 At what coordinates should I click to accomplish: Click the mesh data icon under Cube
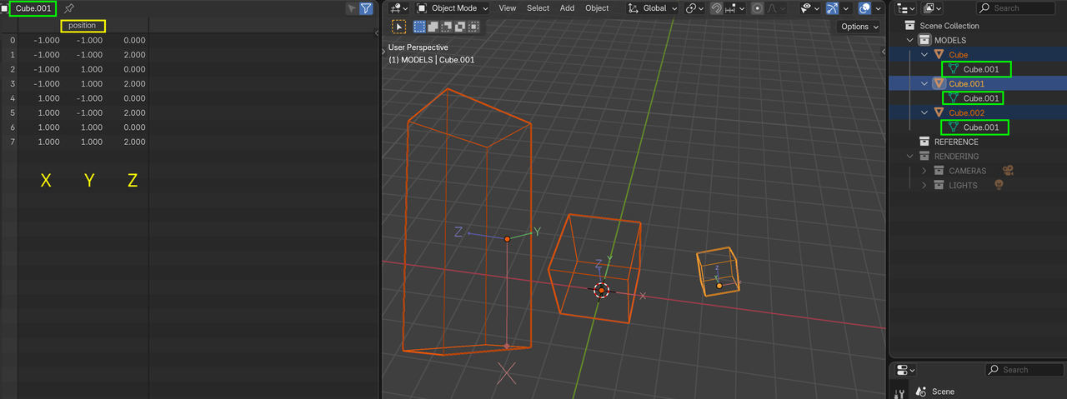pos(953,69)
